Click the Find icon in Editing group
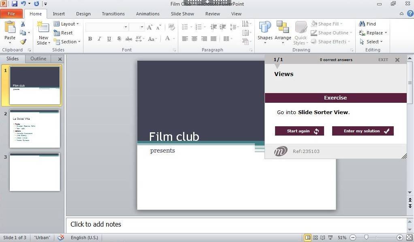Viewport: 414px width, 242px height. tap(367, 24)
